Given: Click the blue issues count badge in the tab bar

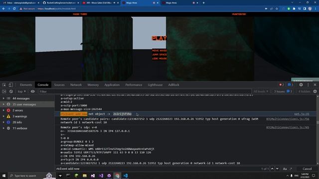Looking at the screenshot, I should [290, 85].
